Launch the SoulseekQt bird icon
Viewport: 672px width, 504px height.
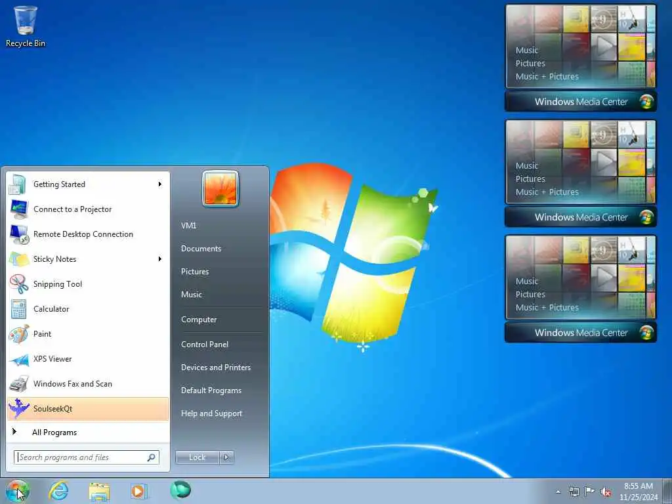point(18,408)
